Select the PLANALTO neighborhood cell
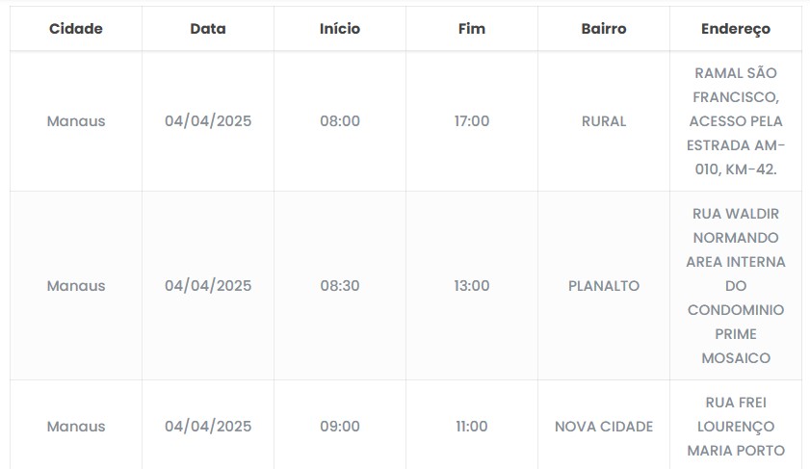The width and height of the screenshot is (810, 469). coord(604,286)
